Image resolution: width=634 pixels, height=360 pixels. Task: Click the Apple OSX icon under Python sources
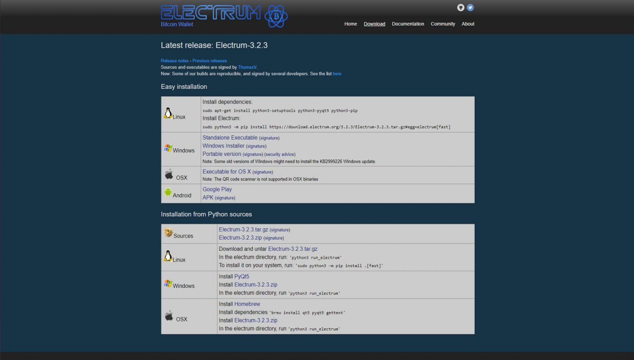pos(169,316)
